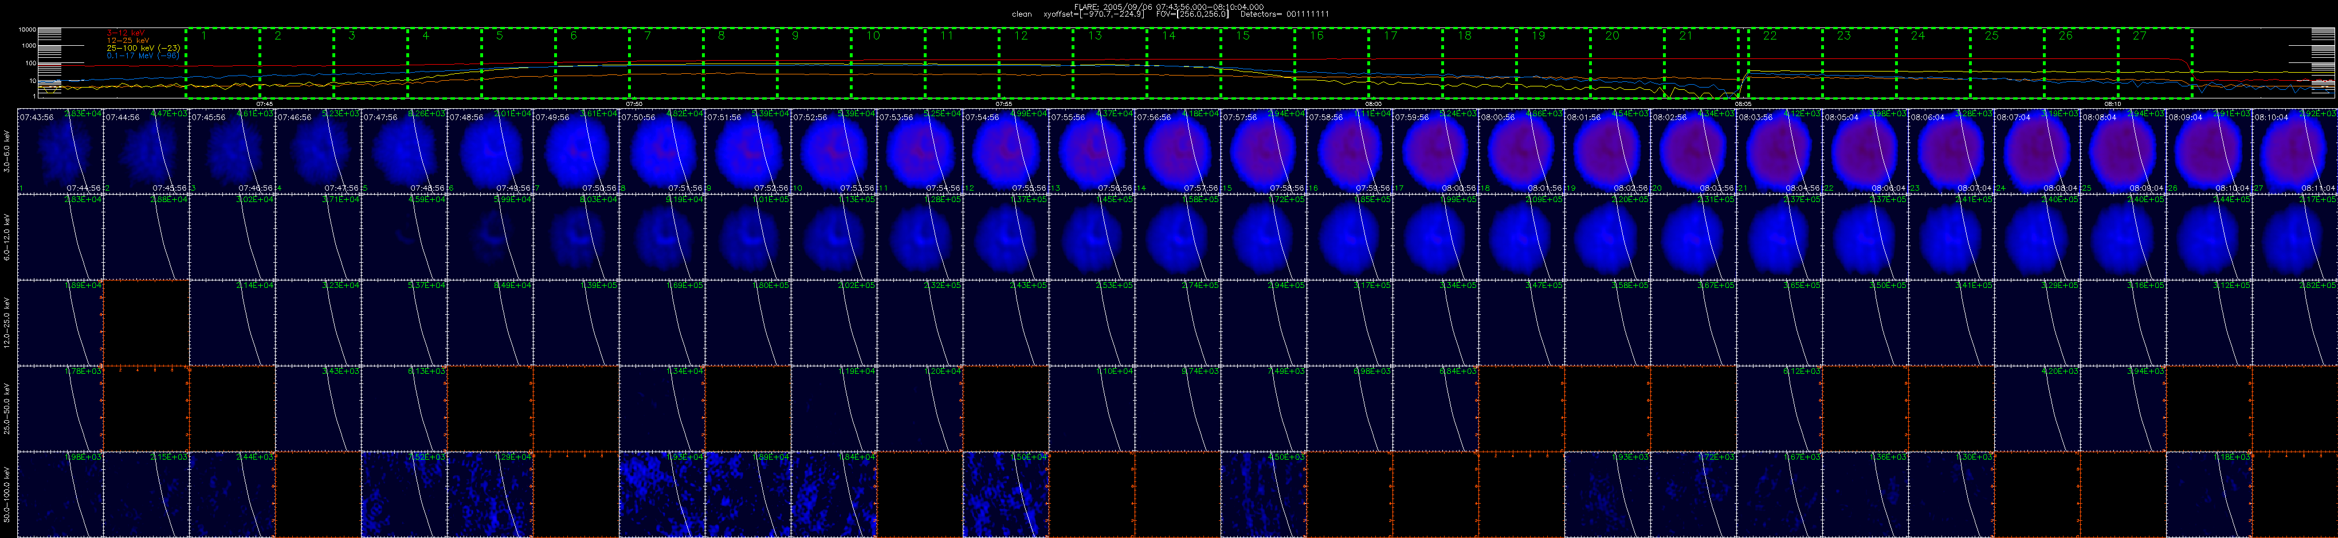The width and height of the screenshot is (2338, 538).
Task: Click the red 3-12 keV legend entry
Action: click(125, 33)
